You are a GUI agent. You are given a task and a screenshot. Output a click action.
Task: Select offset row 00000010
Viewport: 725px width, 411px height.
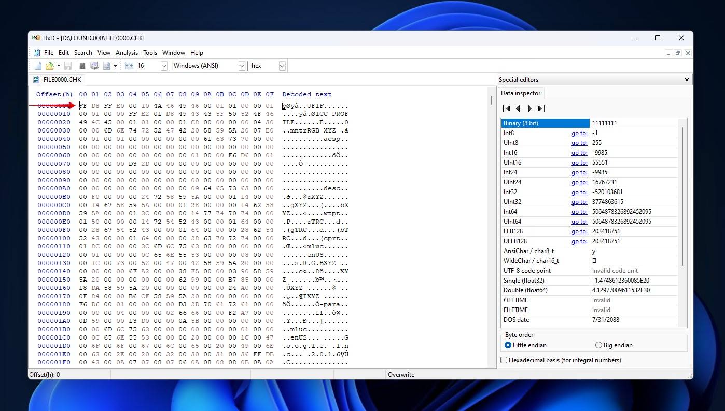[54, 114]
